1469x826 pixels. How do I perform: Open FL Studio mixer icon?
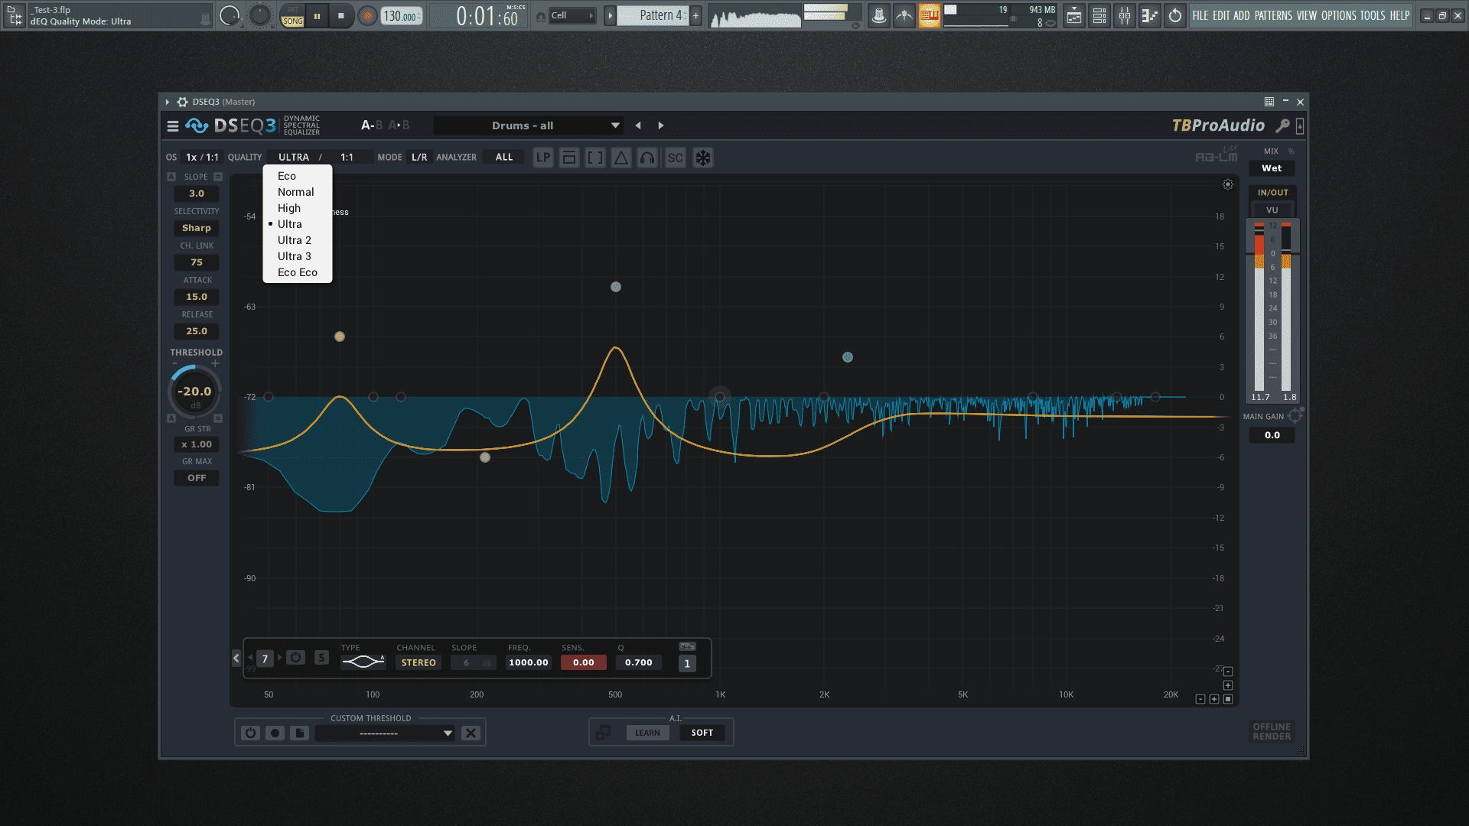point(1125,15)
